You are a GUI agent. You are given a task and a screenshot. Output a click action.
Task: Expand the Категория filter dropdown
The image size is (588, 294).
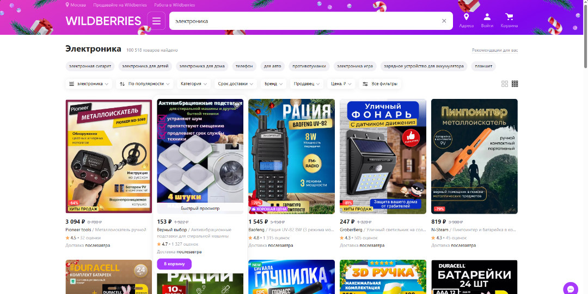tap(194, 84)
